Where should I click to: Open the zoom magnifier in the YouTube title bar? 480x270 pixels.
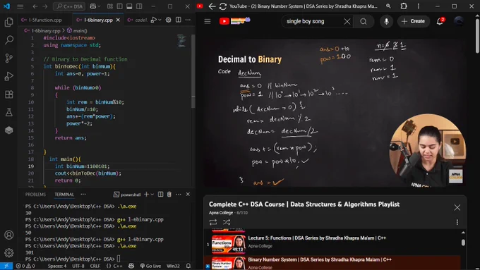tap(388, 6)
